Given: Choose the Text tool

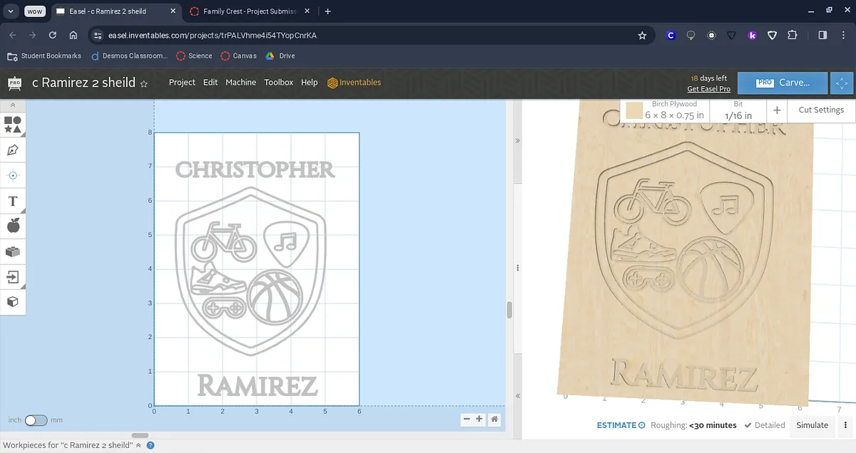Looking at the screenshot, I should pyautogui.click(x=13, y=202).
